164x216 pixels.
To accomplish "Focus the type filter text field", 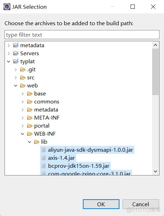I will tap(82, 35).
